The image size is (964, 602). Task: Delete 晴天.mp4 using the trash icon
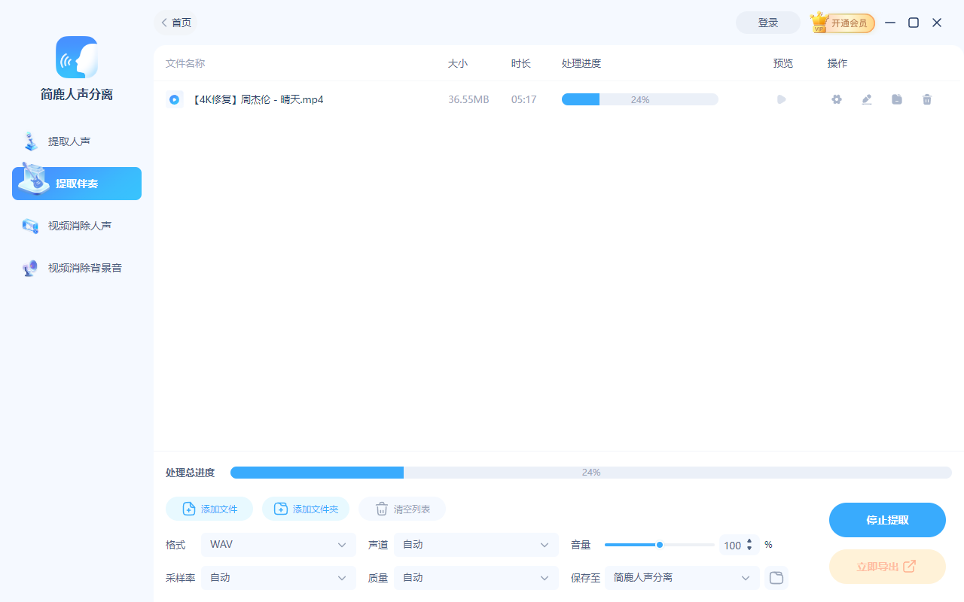pyautogui.click(x=926, y=99)
